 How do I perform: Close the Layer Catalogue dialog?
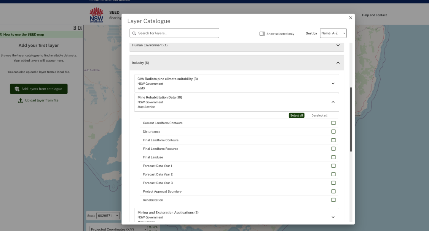[351, 18]
